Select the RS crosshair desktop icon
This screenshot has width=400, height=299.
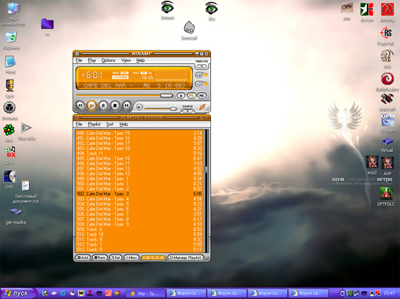coord(386,37)
